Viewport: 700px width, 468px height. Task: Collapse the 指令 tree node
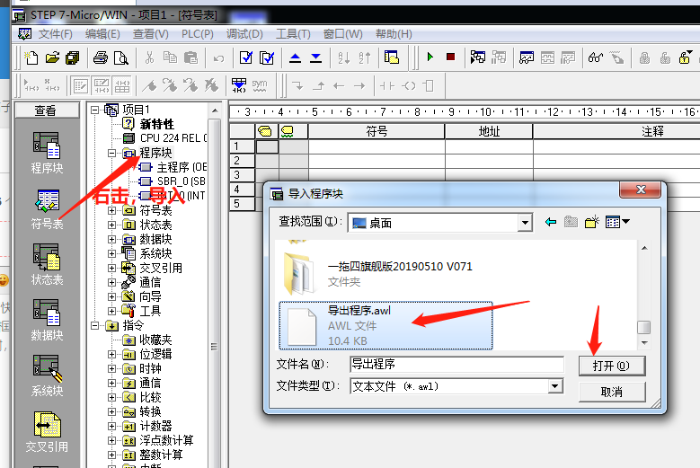click(94, 325)
